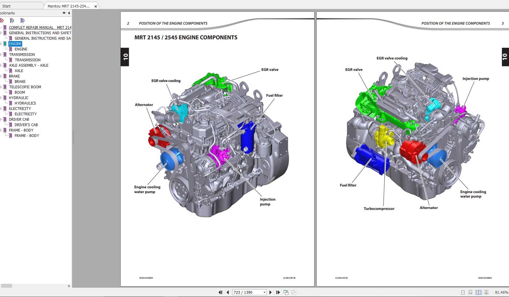
Task: Click the delete bookmark icon
Action: pos(2,21)
